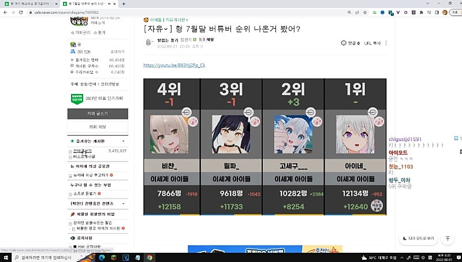
Task: Toggle dark mode with 다크 모드로 보기
Action: pos(418,238)
